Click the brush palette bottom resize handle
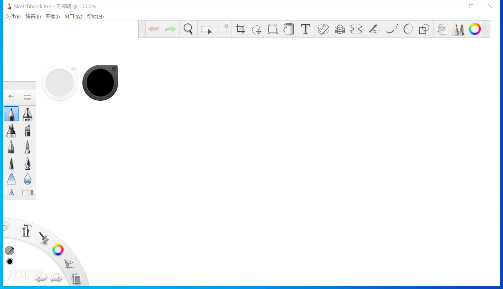This screenshot has height=289, width=503. 20,198
